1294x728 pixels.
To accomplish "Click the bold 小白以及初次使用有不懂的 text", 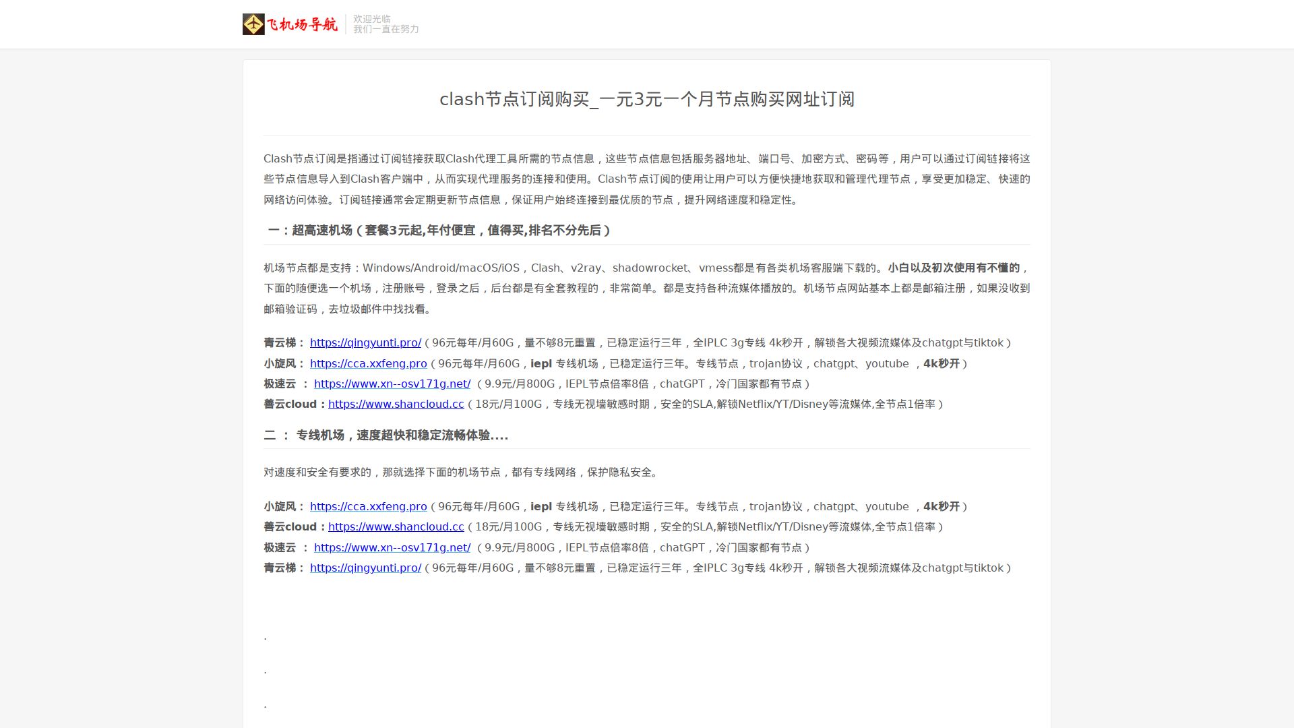I will pos(954,268).
